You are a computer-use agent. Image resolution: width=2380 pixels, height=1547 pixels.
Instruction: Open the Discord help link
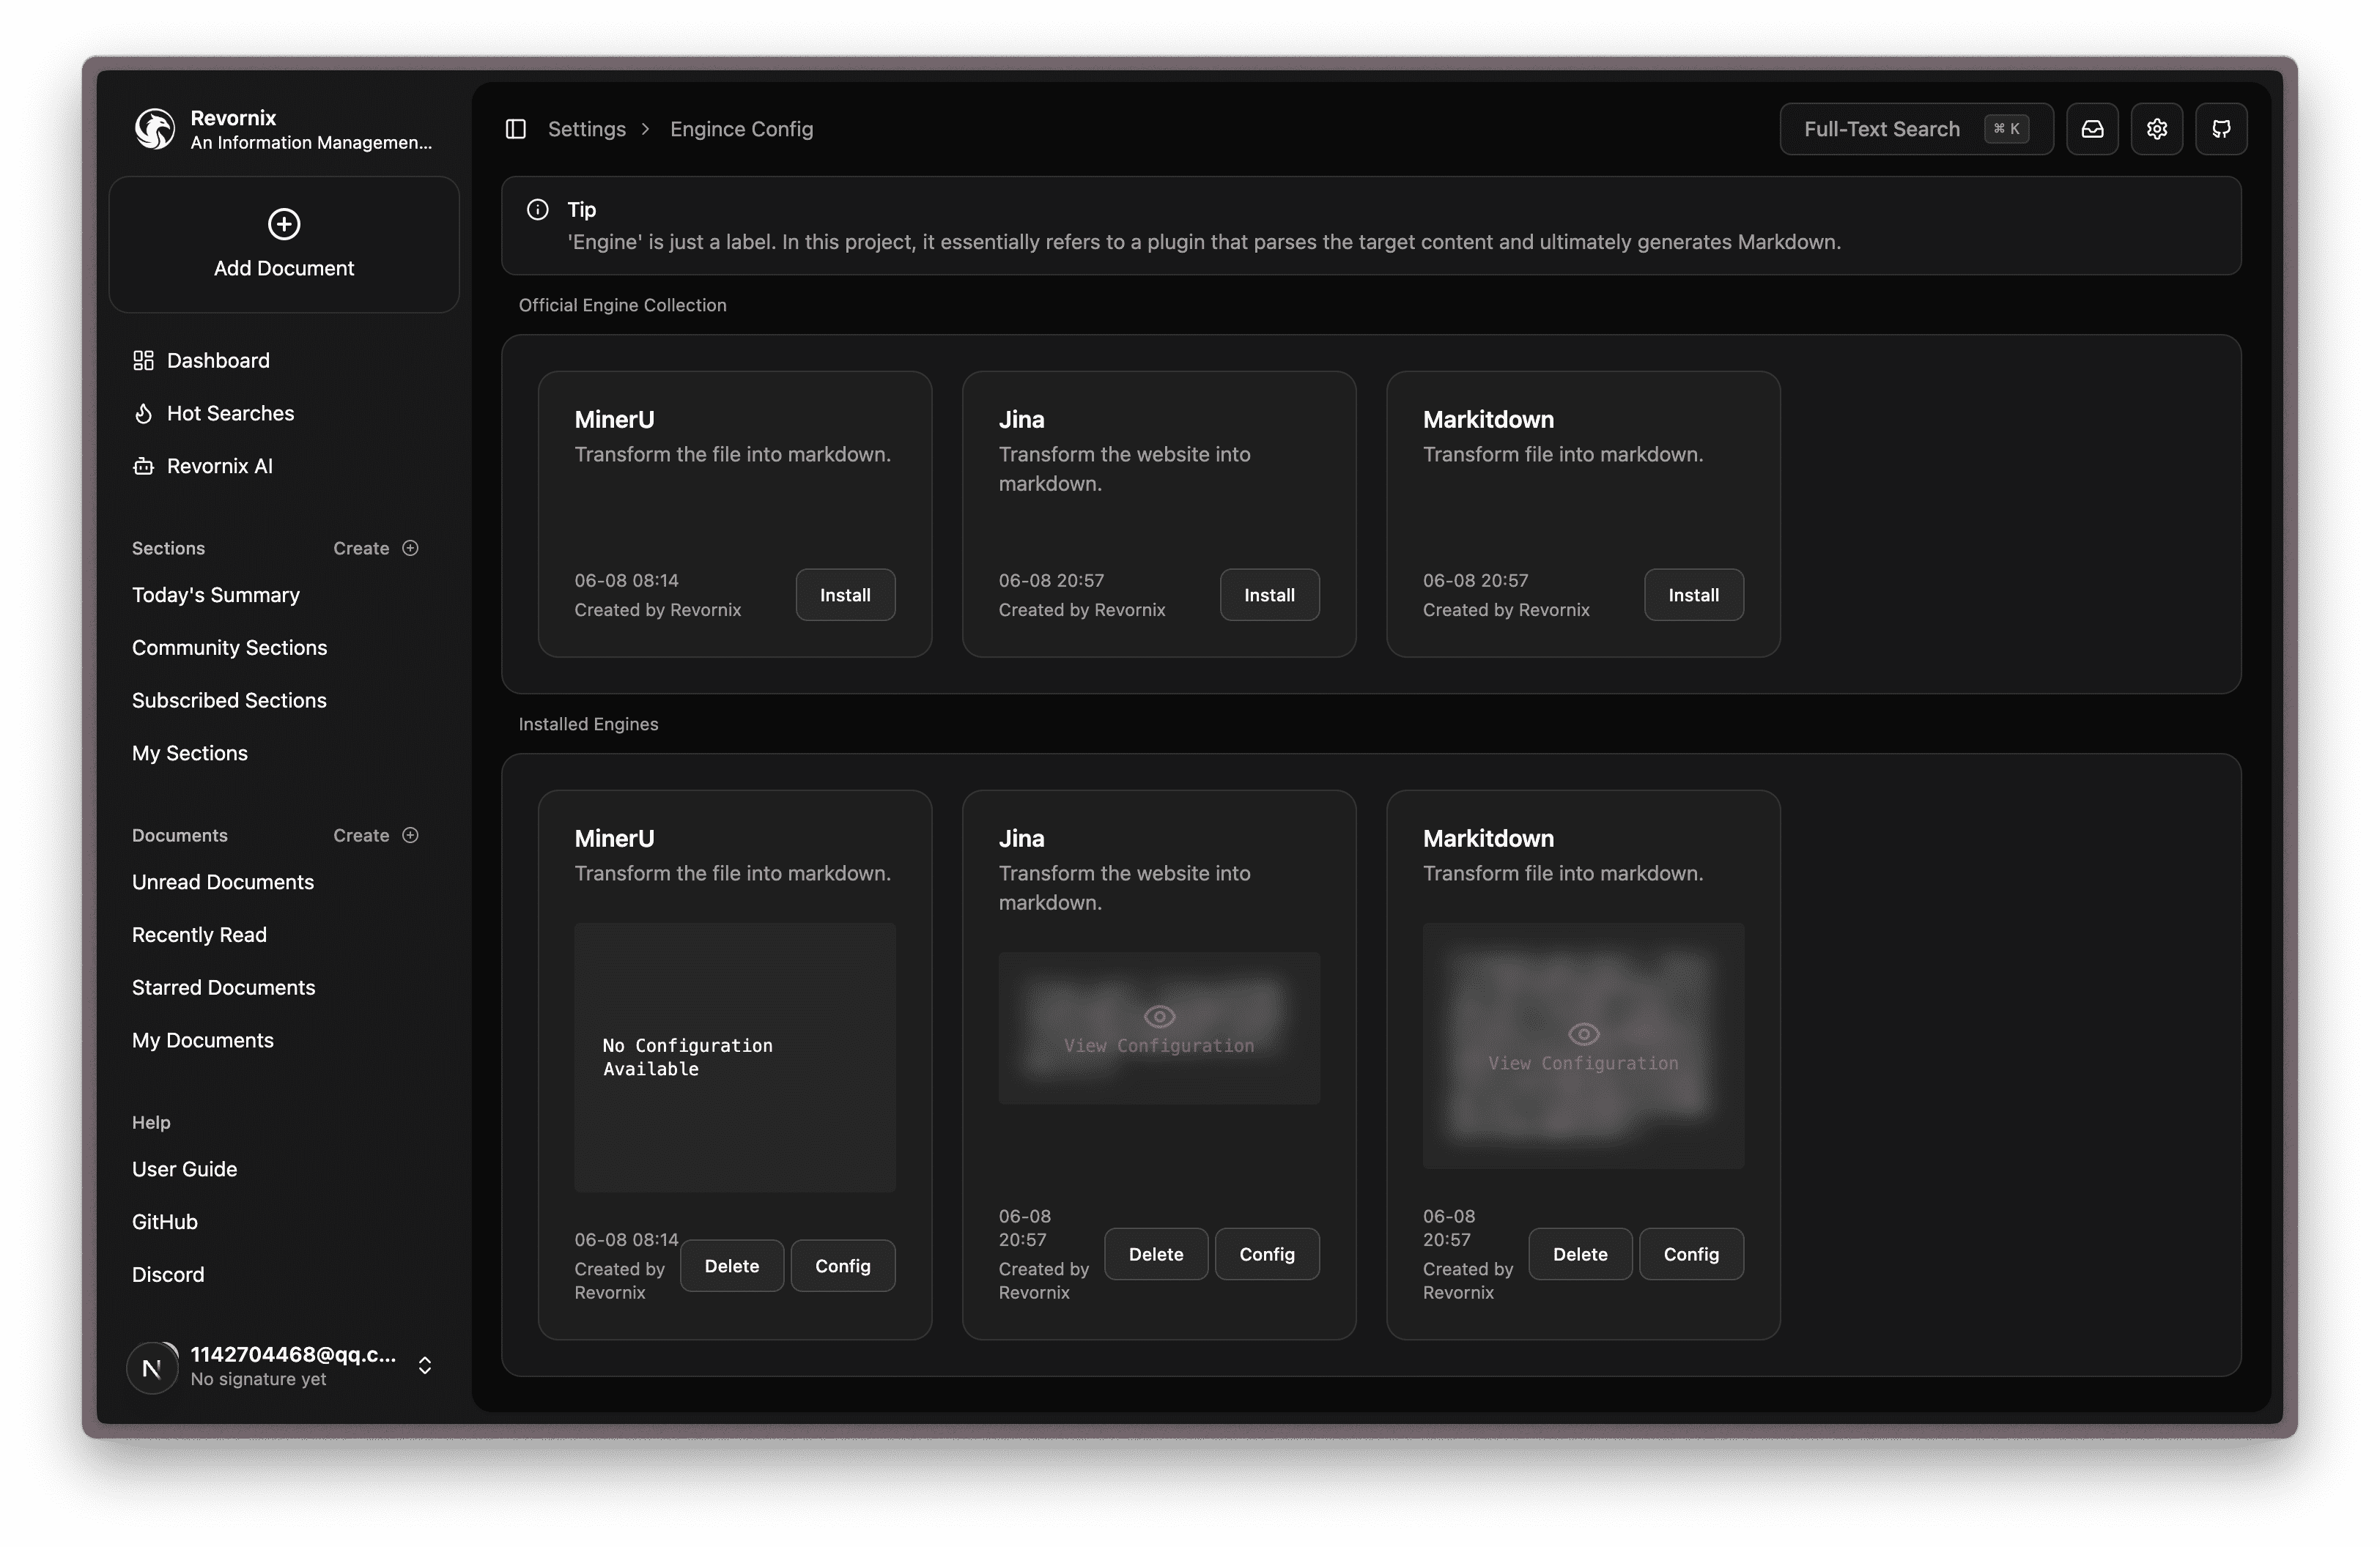click(x=168, y=1275)
